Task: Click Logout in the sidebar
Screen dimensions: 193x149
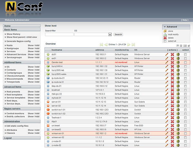Action: tap(8, 138)
